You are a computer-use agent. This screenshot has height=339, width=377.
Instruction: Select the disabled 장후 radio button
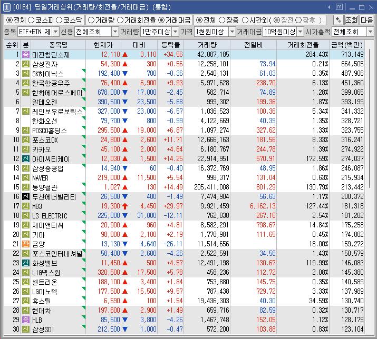[298, 20]
